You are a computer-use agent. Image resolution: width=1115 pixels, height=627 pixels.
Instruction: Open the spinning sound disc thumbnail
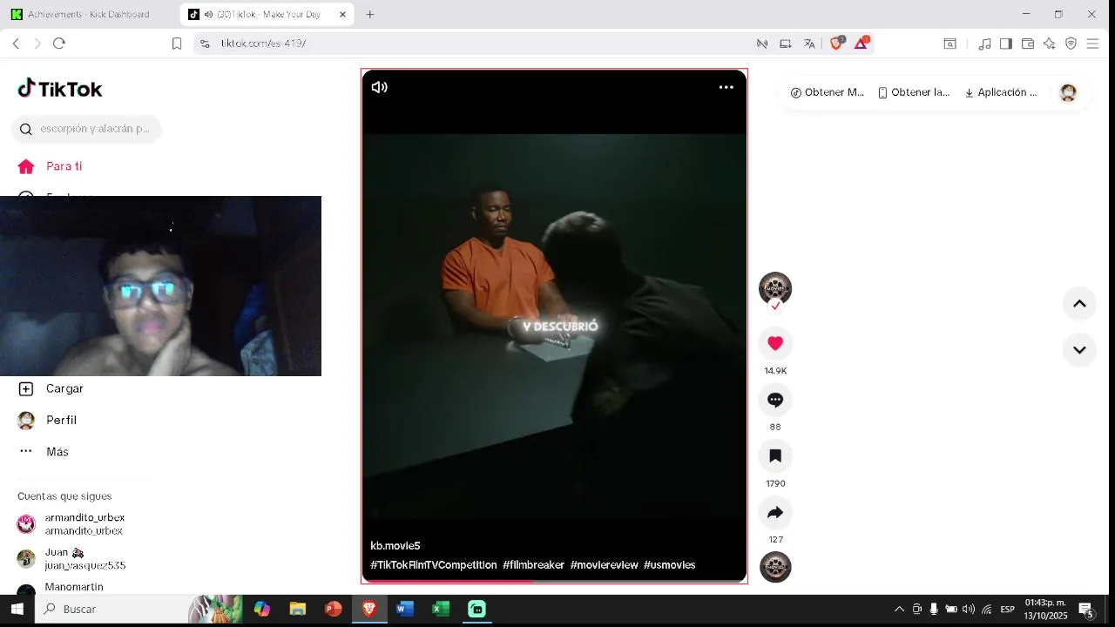(775, 567)
